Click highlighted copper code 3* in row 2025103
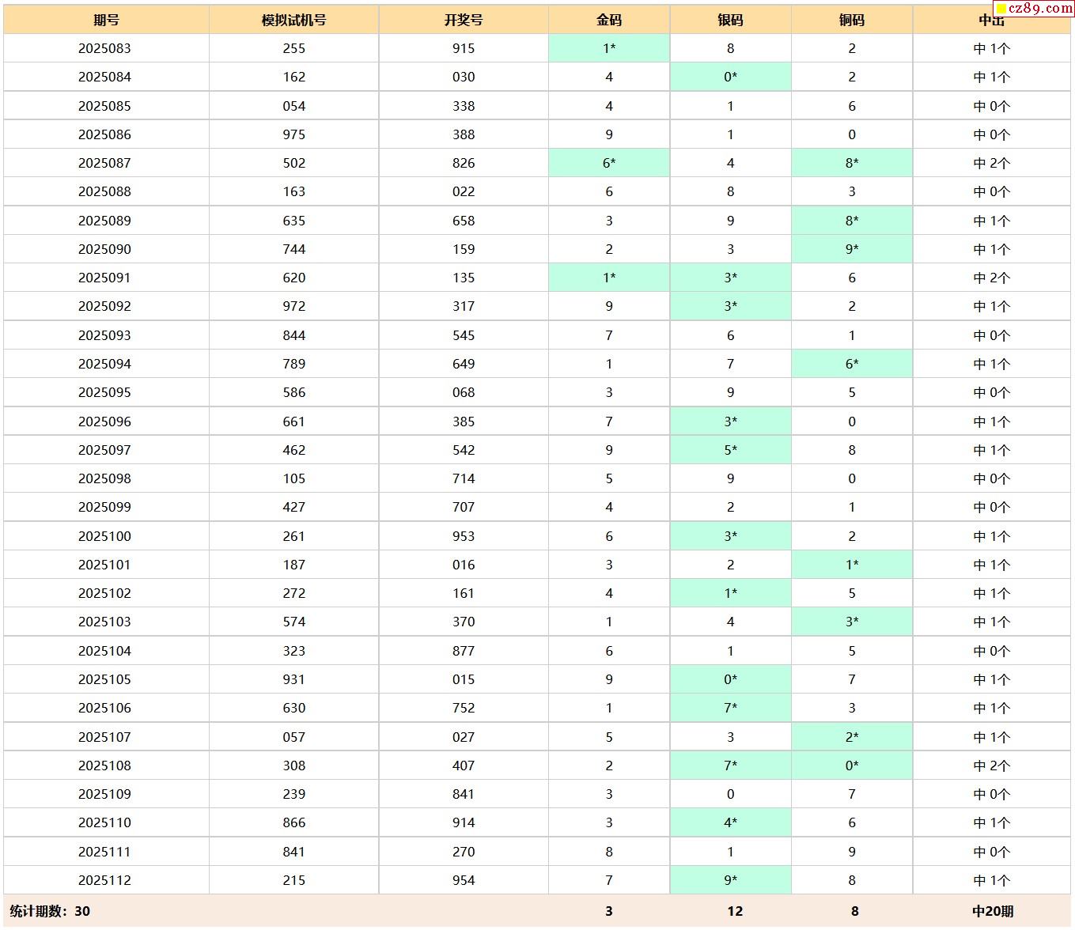 852,622
